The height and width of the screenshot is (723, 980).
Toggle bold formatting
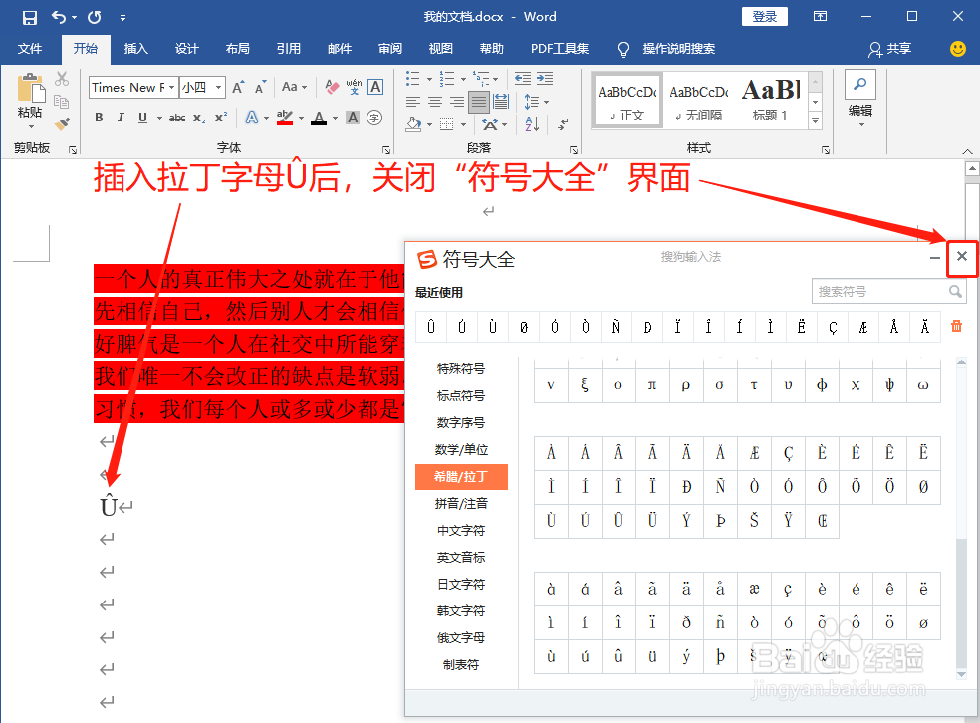click(x=99, y=118)
